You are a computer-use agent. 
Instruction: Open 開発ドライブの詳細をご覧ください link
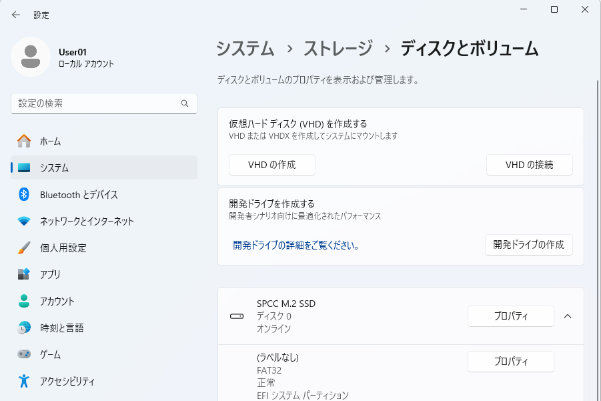pyautogui.click(x=296, y=245)
